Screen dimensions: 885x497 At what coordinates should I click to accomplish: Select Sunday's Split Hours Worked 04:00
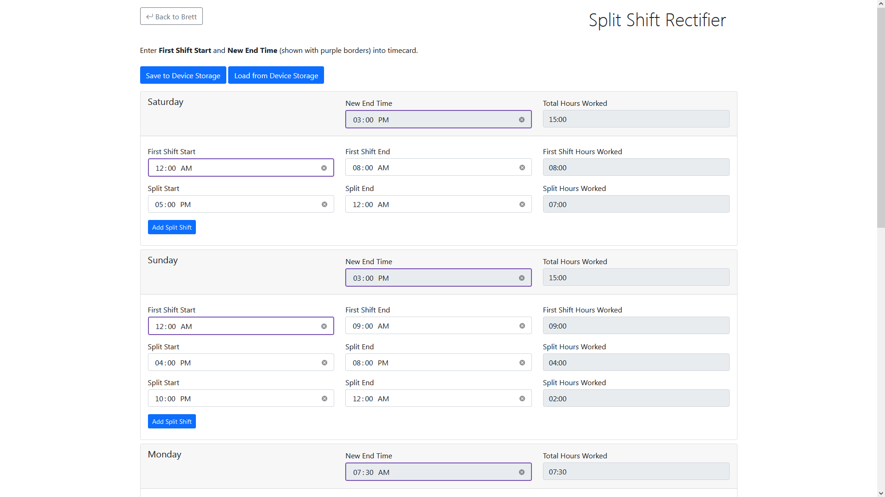[636, 363]
